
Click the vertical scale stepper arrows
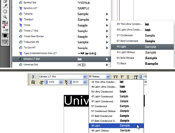tap(141, 77)
